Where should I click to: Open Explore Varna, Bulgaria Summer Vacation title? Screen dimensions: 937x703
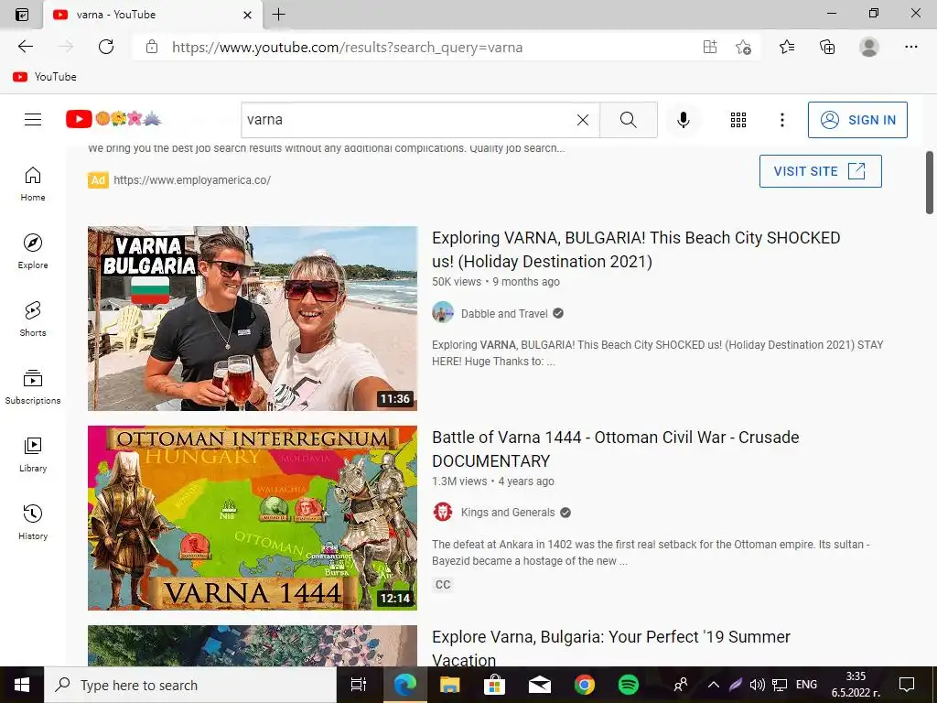click(610, 648)
